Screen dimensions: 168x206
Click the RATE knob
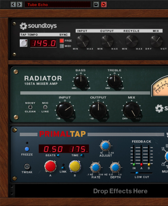95,168
